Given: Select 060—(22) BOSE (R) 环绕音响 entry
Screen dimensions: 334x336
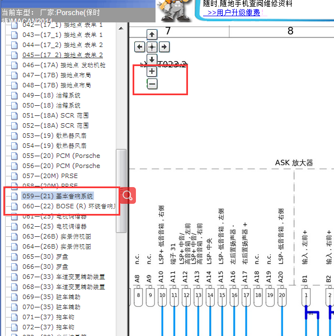Looking at the screenshot, I should click(69, 206).
